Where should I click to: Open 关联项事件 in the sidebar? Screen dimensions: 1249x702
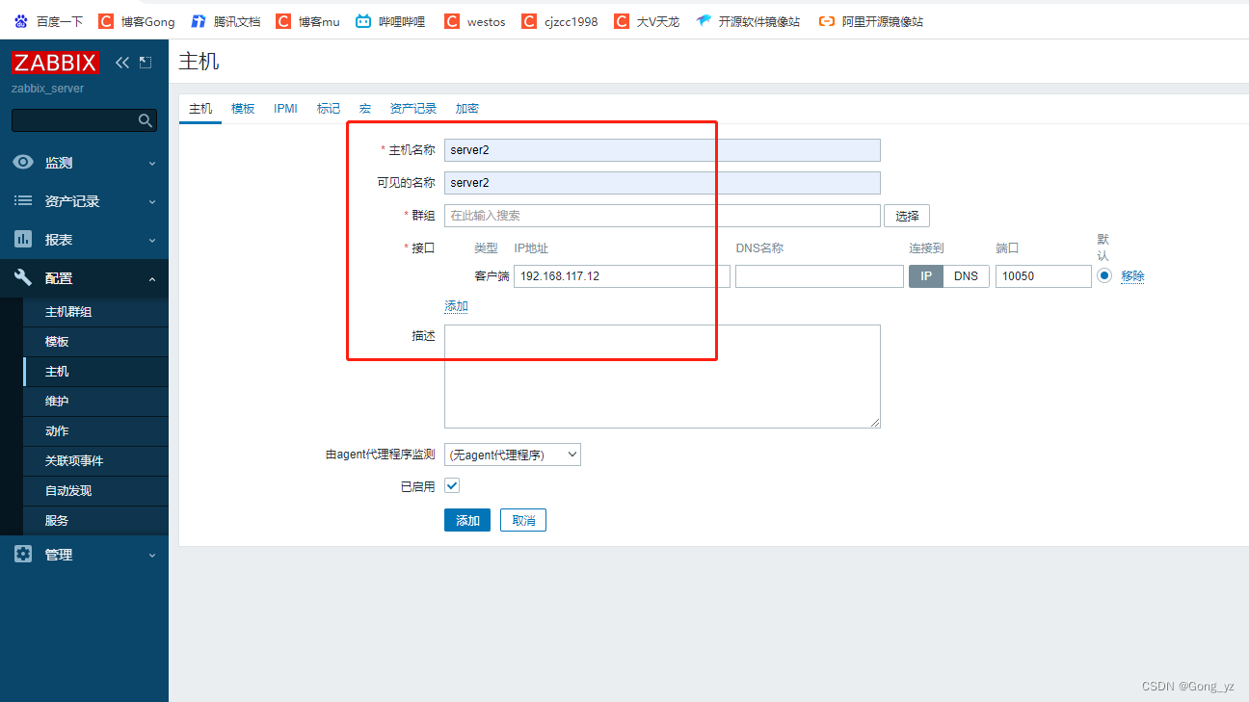click(95, 461)
